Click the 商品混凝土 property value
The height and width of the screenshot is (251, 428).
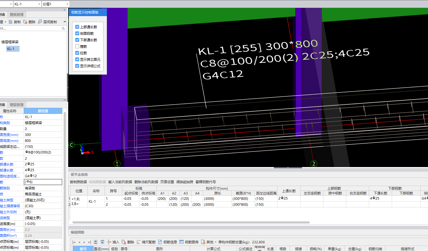click(x=43, y=194)
